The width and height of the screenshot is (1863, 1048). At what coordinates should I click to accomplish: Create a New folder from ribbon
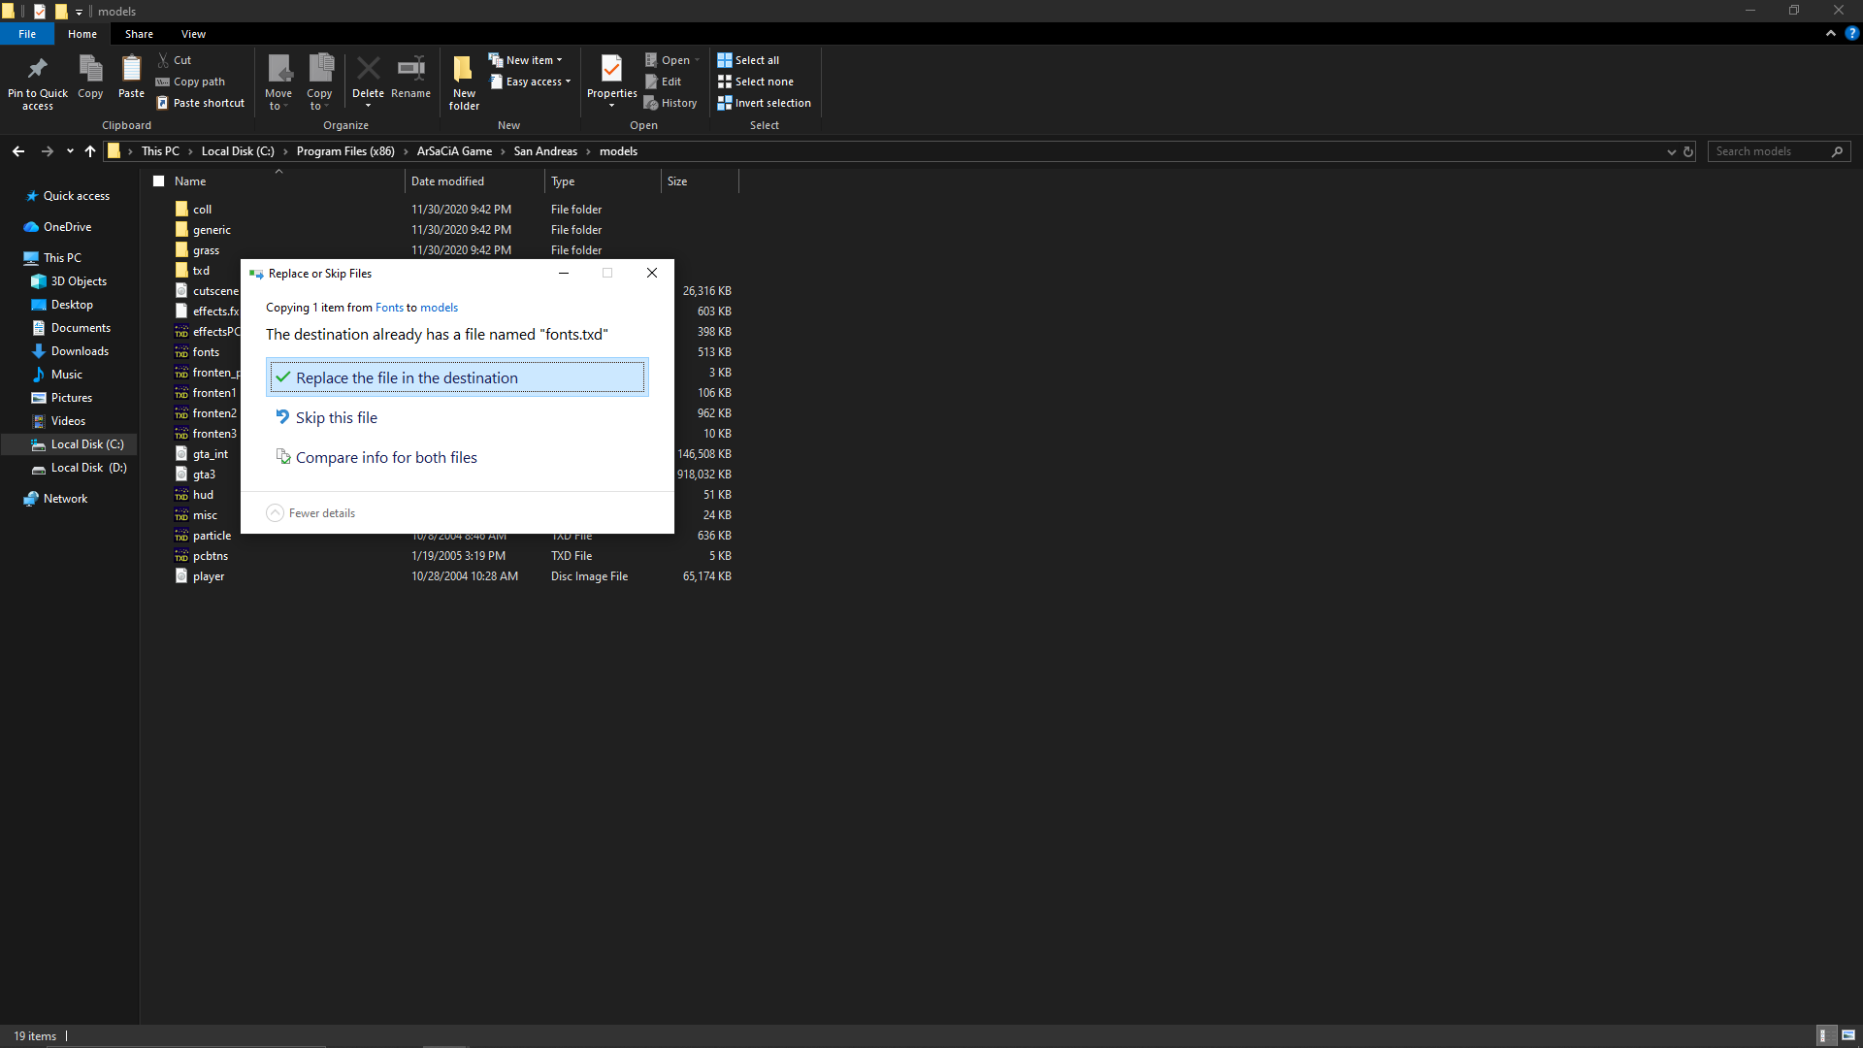pos(464,82)
